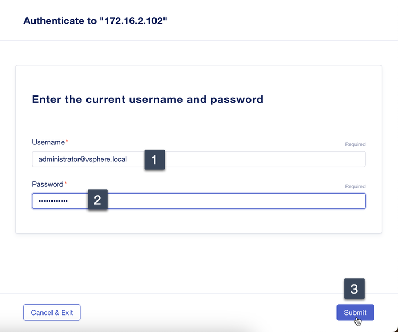Click the administrator@vsphere.local text

tap(83, 159)
